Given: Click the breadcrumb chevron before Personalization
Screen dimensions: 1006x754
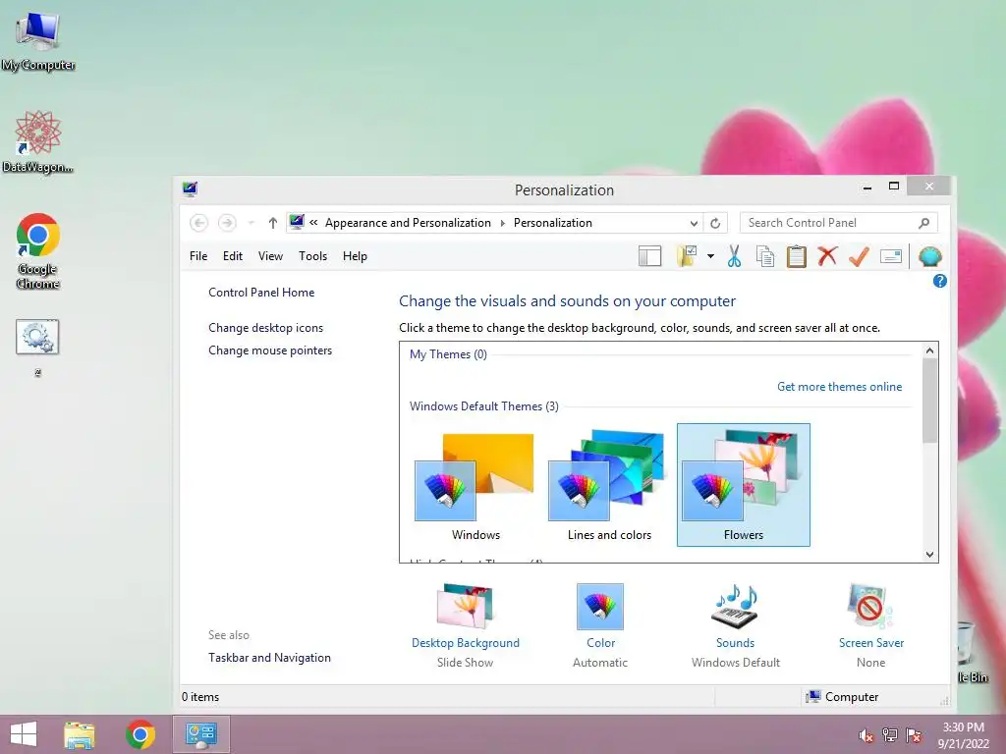Looking at the screenshot, I should (502, 223).
